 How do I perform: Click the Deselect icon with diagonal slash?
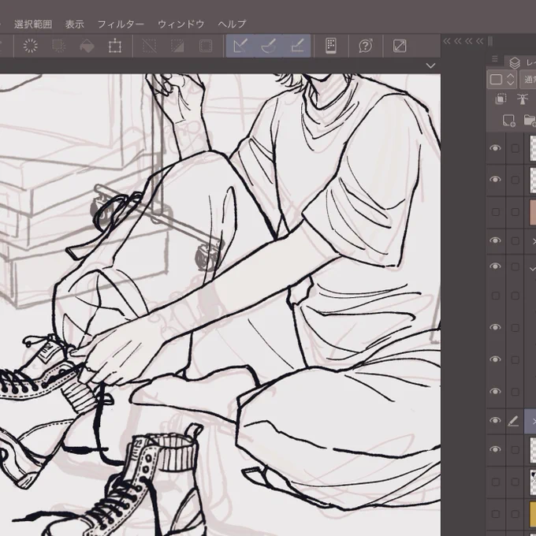pyautogui.click(x=150, y=46)
